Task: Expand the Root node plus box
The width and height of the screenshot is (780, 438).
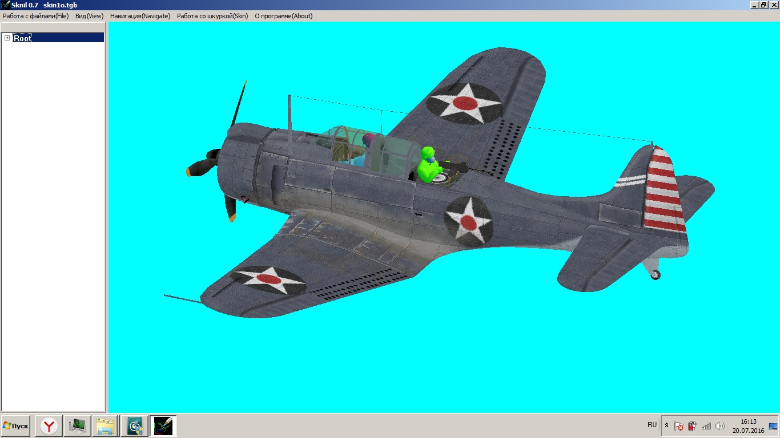Action: (7, 38)
